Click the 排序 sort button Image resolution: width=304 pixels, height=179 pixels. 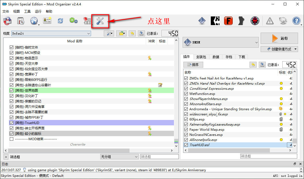(193, 65)
